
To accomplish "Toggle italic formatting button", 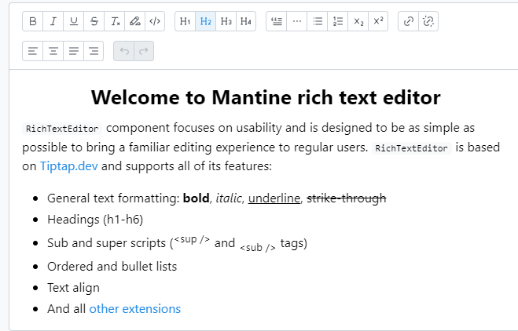I will click(x=53, y=21).
